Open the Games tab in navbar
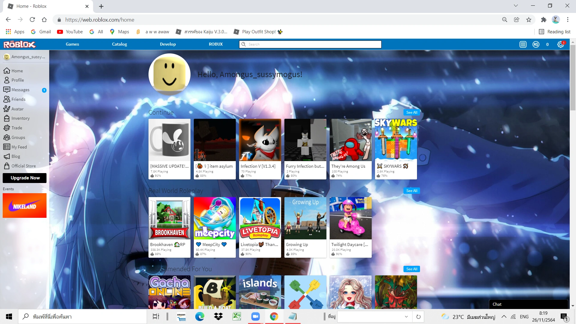Screen dimensions: 576x324 72,44
